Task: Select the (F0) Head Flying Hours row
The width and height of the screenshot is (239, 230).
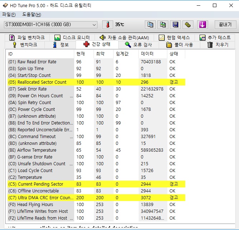Action: coord(96,205)
